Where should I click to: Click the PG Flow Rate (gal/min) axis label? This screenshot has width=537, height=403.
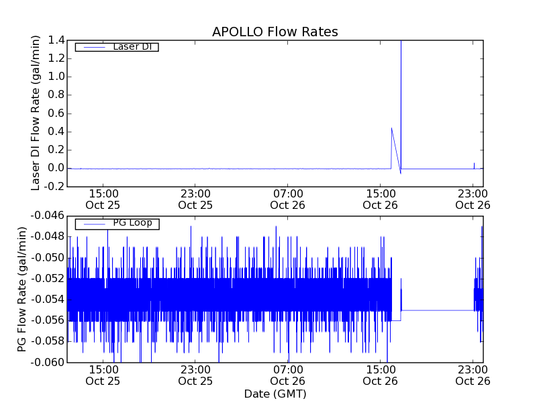[x=21, y=289]
